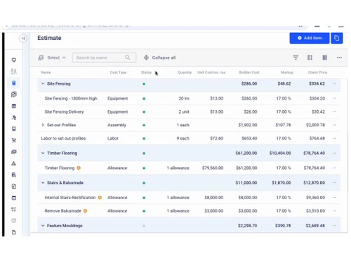
Task: Click the $1,902.00 builder cost cell
Action: coord(248,125)
